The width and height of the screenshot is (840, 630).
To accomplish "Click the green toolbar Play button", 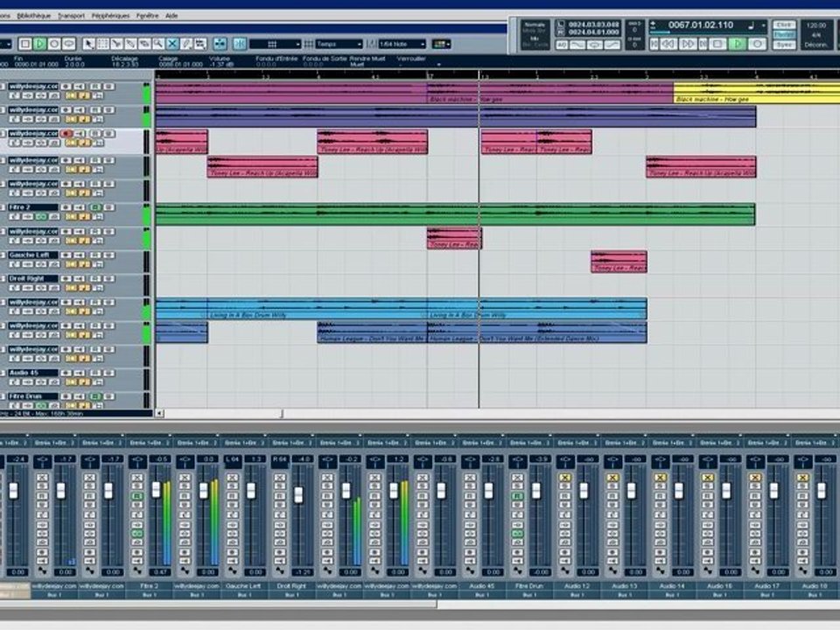I will pos(39,44).
